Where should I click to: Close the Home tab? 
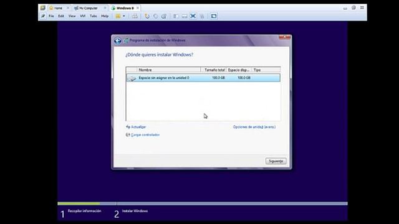(x=68, y=8)
